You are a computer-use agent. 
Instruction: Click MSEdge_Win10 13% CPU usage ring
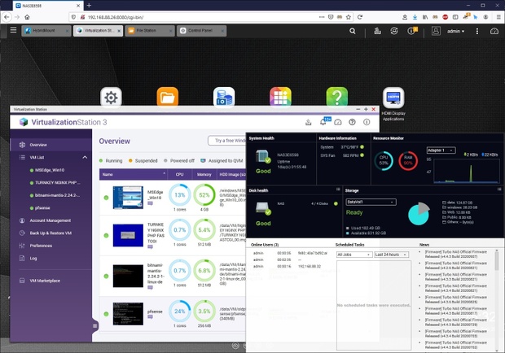point(179,195)
